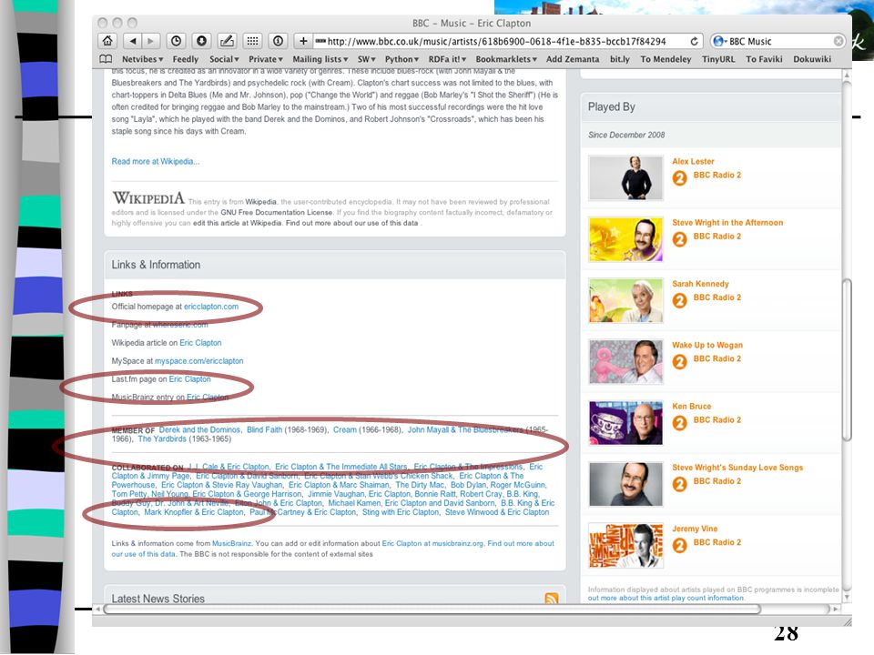Open the downloads arrow icon
874x655 pixels.
[x=202, y=41]
